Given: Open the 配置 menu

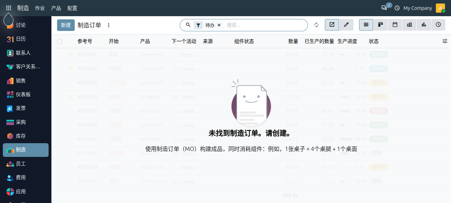Looking at the screenshot, I should coord(72,8).
